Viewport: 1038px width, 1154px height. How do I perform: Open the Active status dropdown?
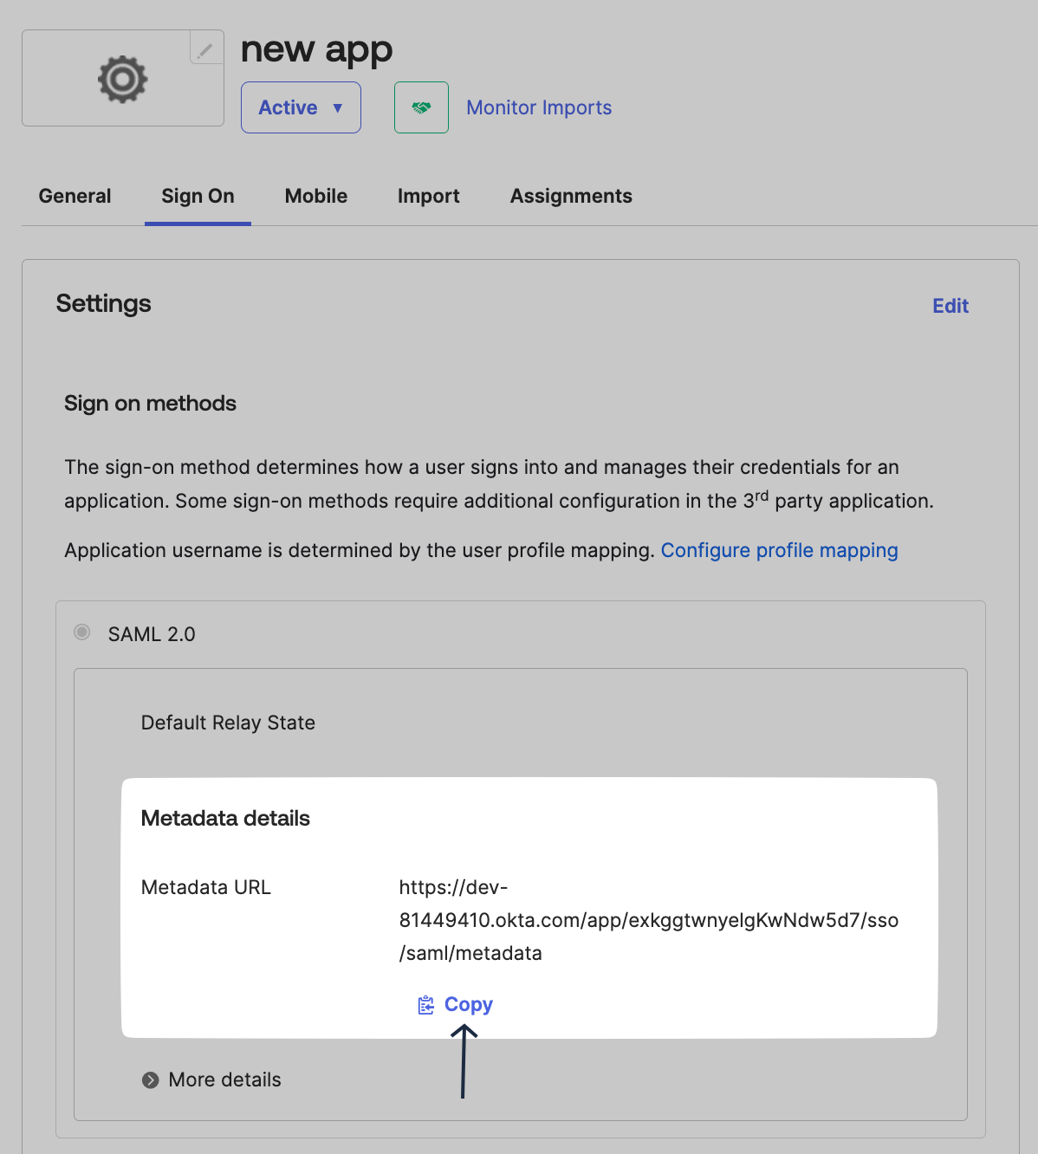click(x=301, y=107)
